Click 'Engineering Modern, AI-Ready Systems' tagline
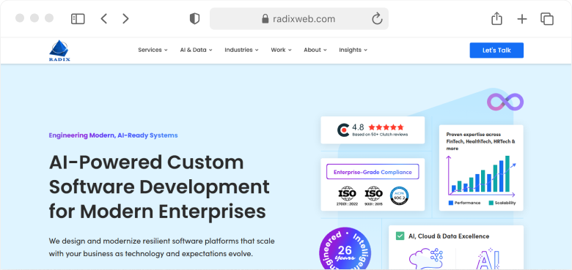Viewport: 572px width, 270px height. click(114, 135)
